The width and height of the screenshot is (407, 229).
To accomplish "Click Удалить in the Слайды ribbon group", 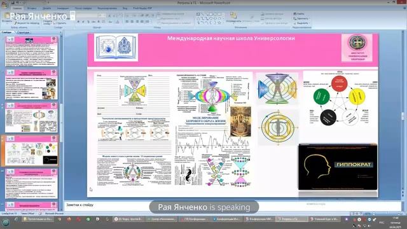I will (x=60, y=23).
